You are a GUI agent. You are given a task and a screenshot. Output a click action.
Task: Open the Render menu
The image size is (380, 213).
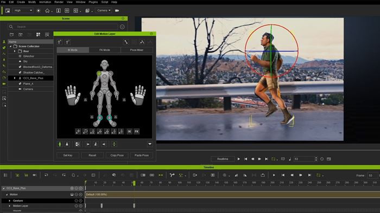pyautogui.click(x=59, y=2)
